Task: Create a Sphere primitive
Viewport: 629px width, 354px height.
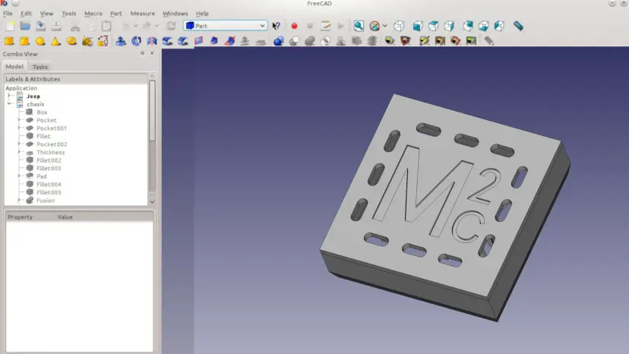Action: pyautogui.click(x=40, y=41)
